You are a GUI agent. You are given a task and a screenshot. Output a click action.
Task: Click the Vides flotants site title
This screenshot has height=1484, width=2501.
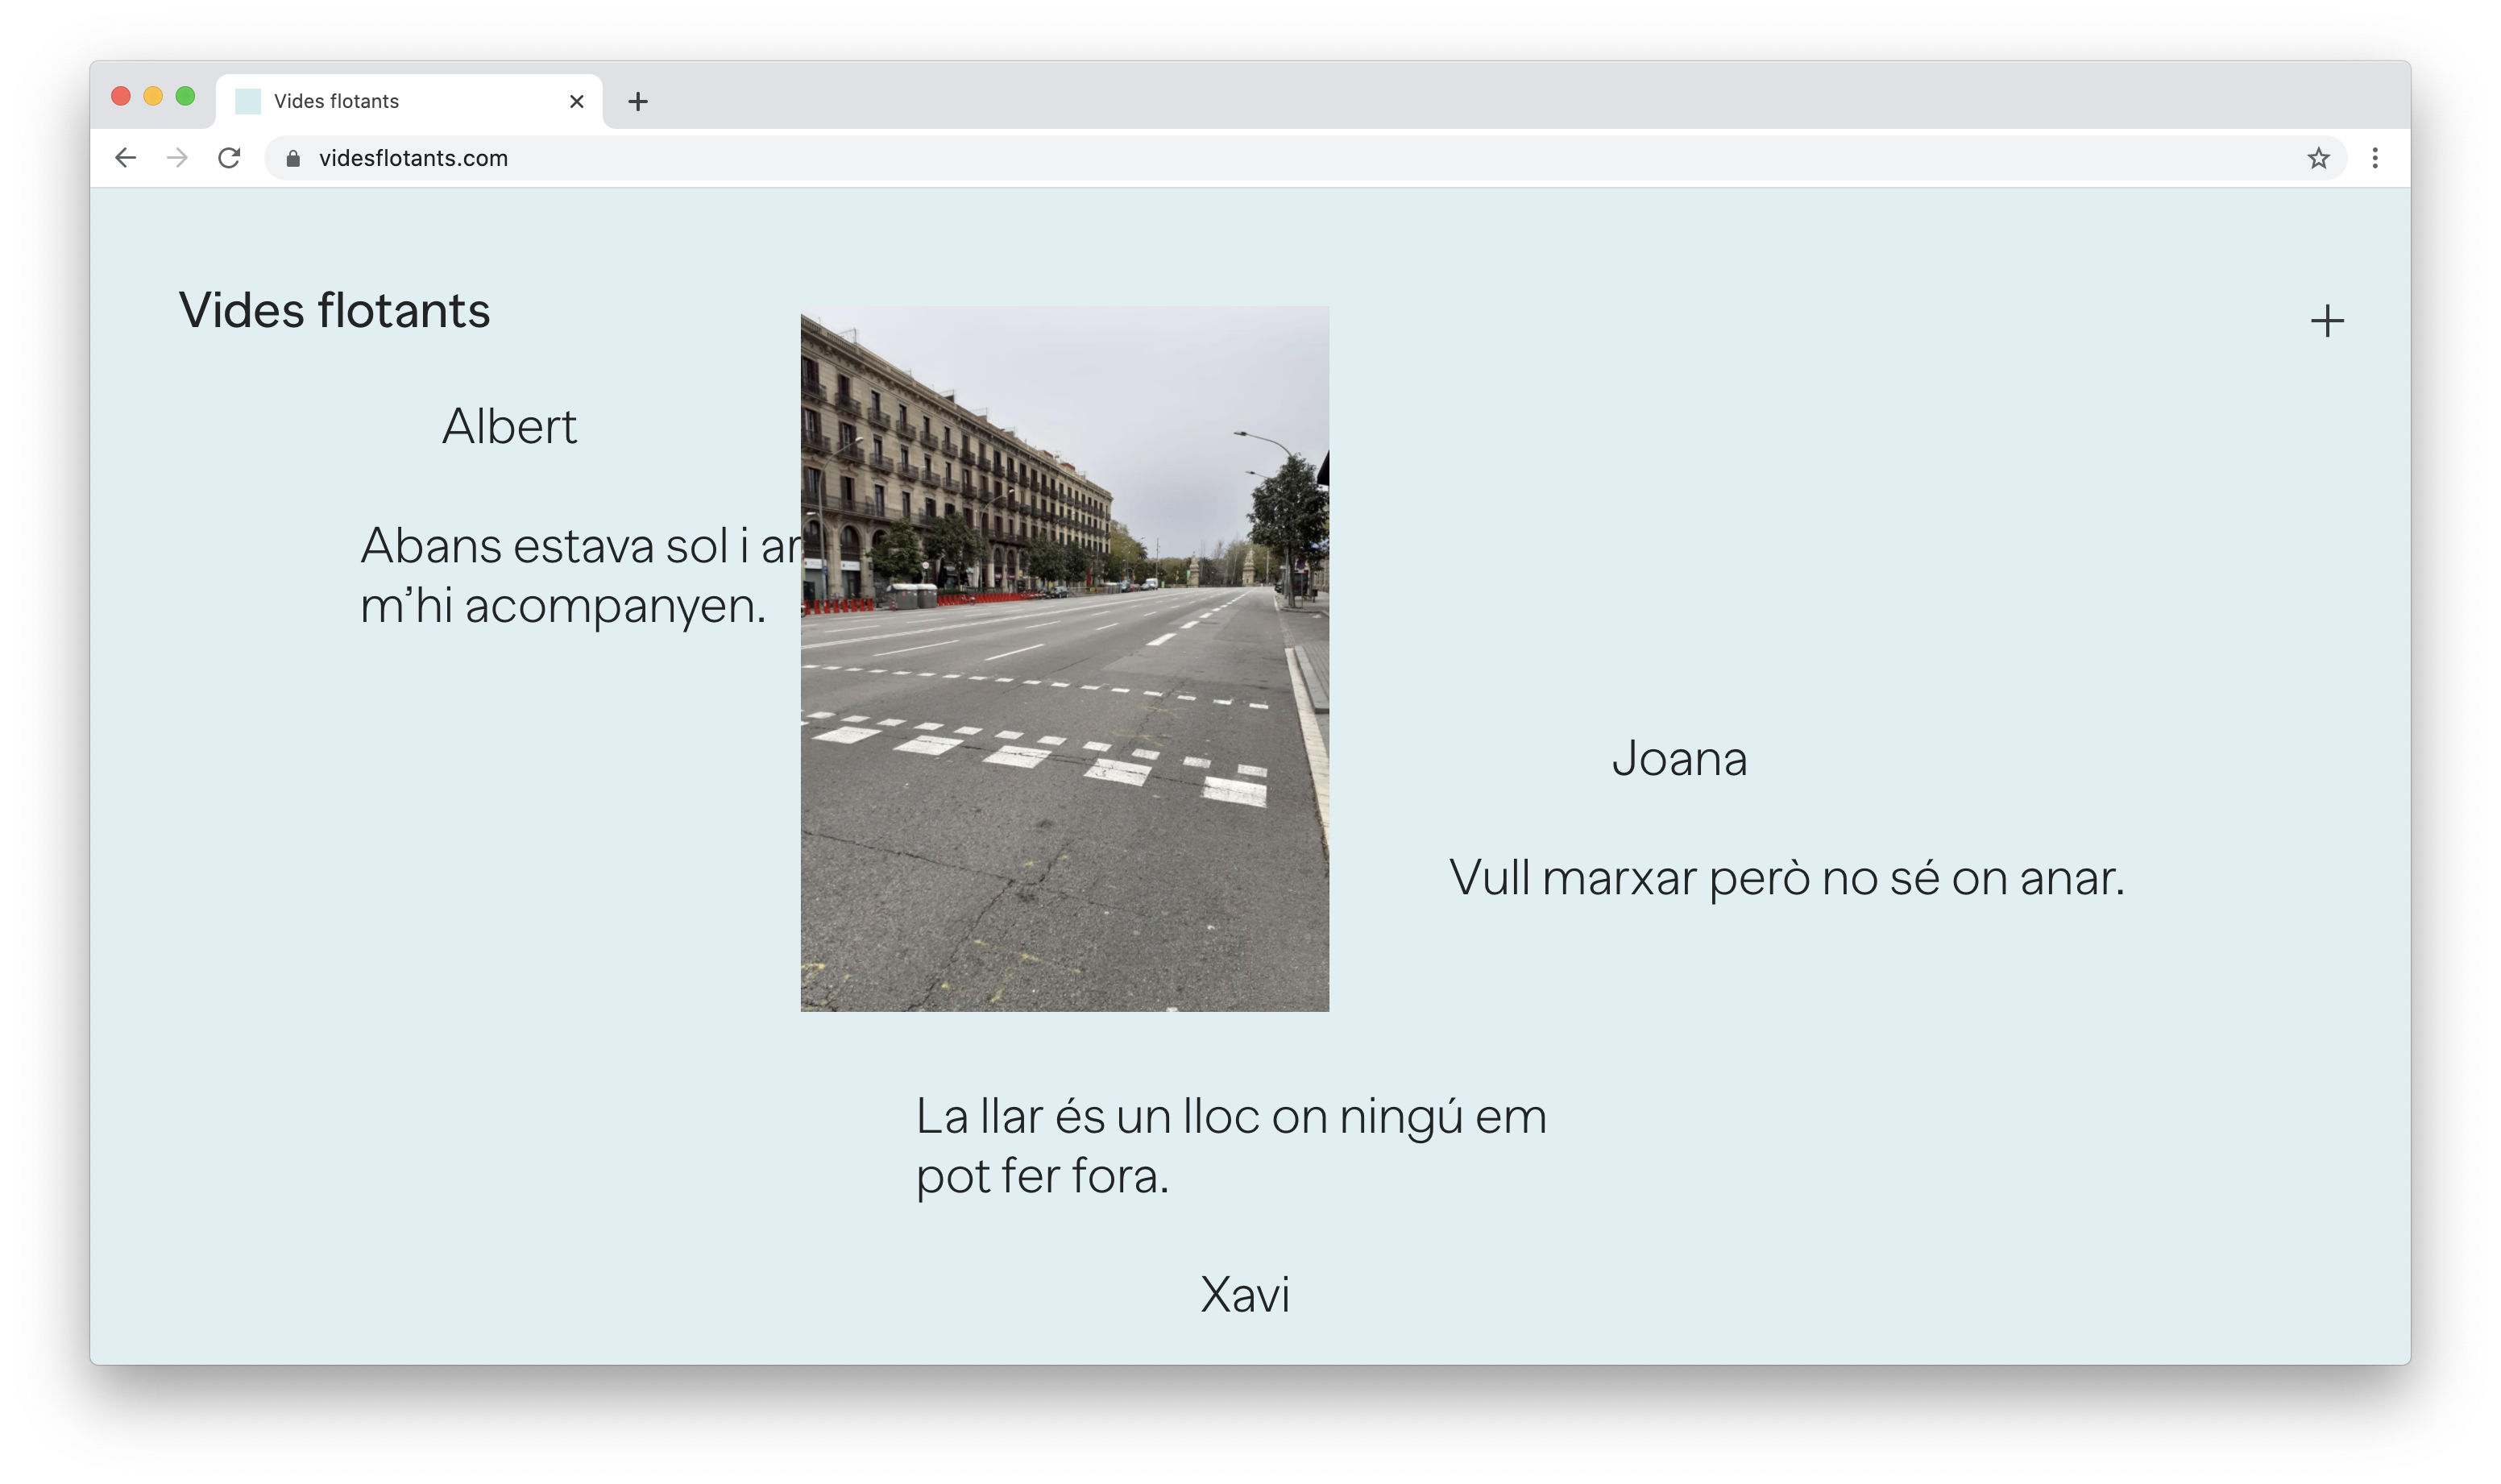[334, 310]
